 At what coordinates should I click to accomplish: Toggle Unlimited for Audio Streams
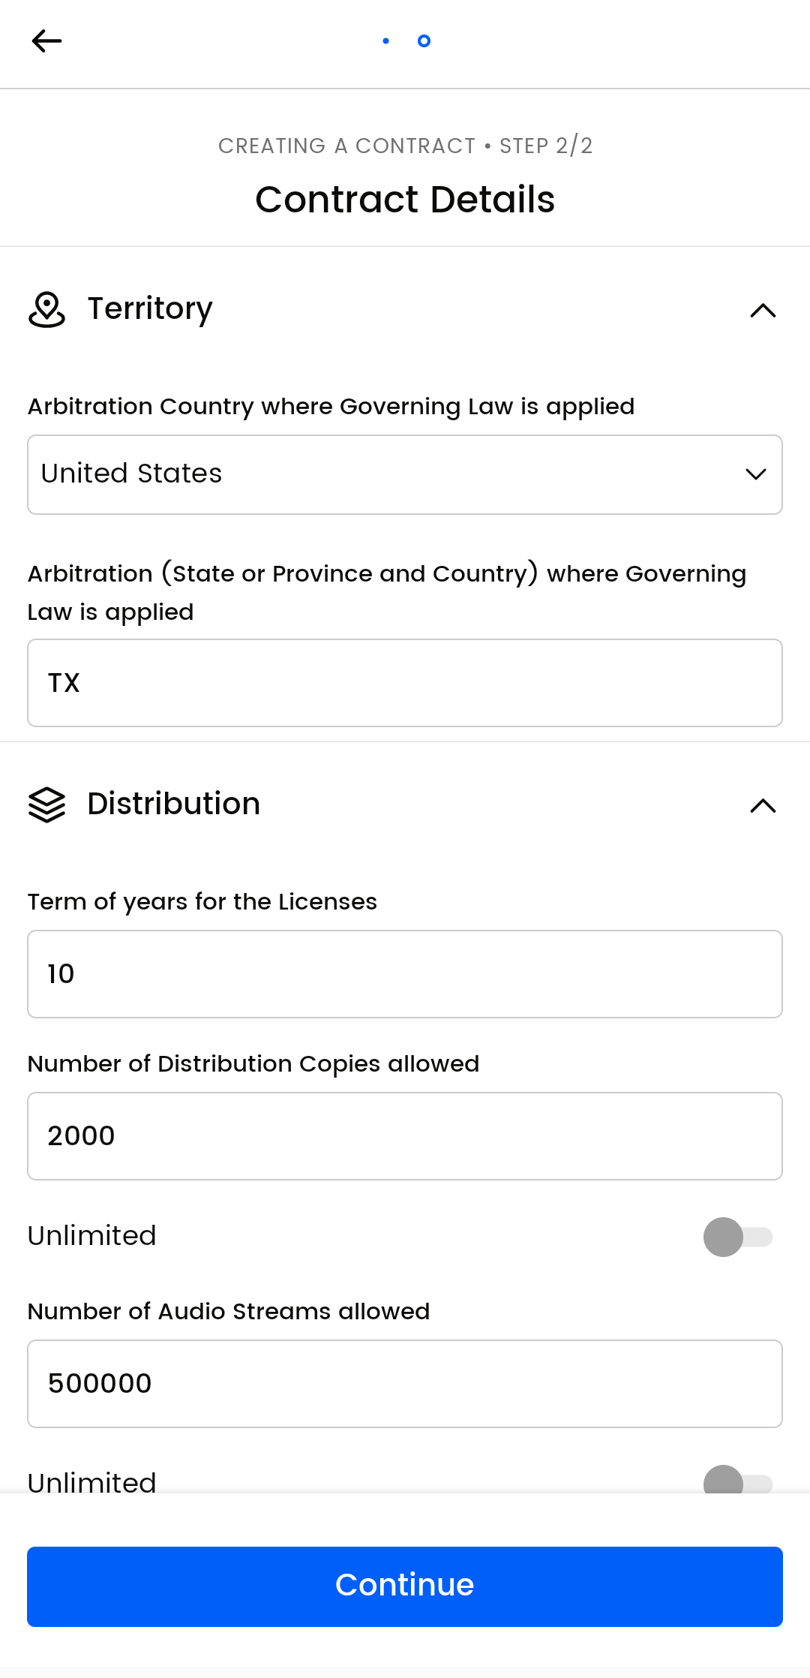pos(738,1481)
